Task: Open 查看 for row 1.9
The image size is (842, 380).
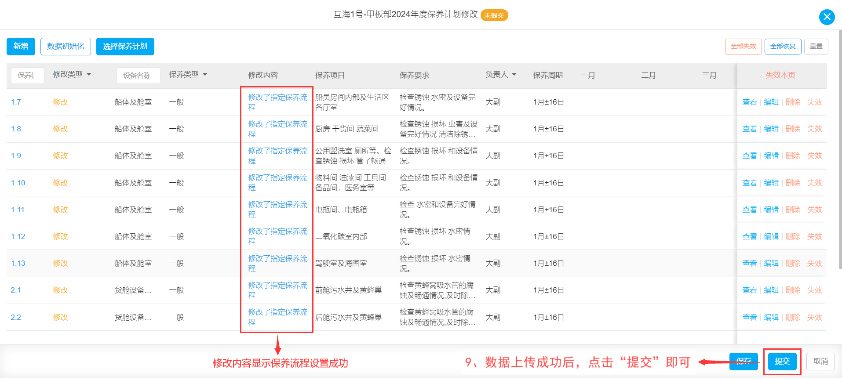Action: [750, 156]
